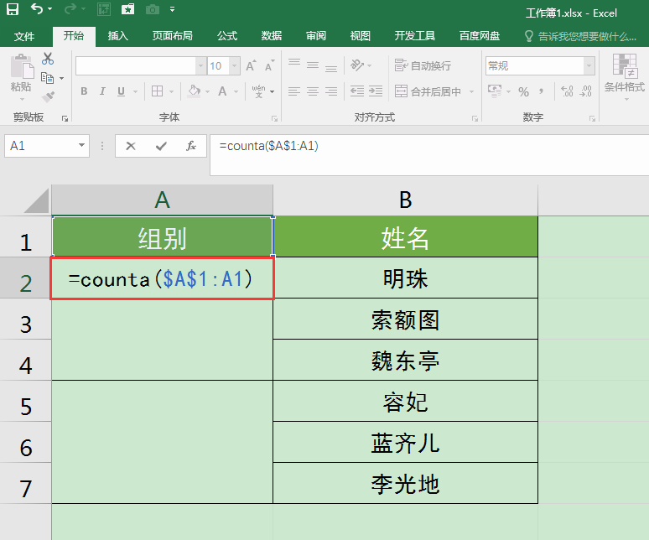This screenshot has width=649, height=540.
Task: Toggle Underline formatting
Action: point(121,91)
